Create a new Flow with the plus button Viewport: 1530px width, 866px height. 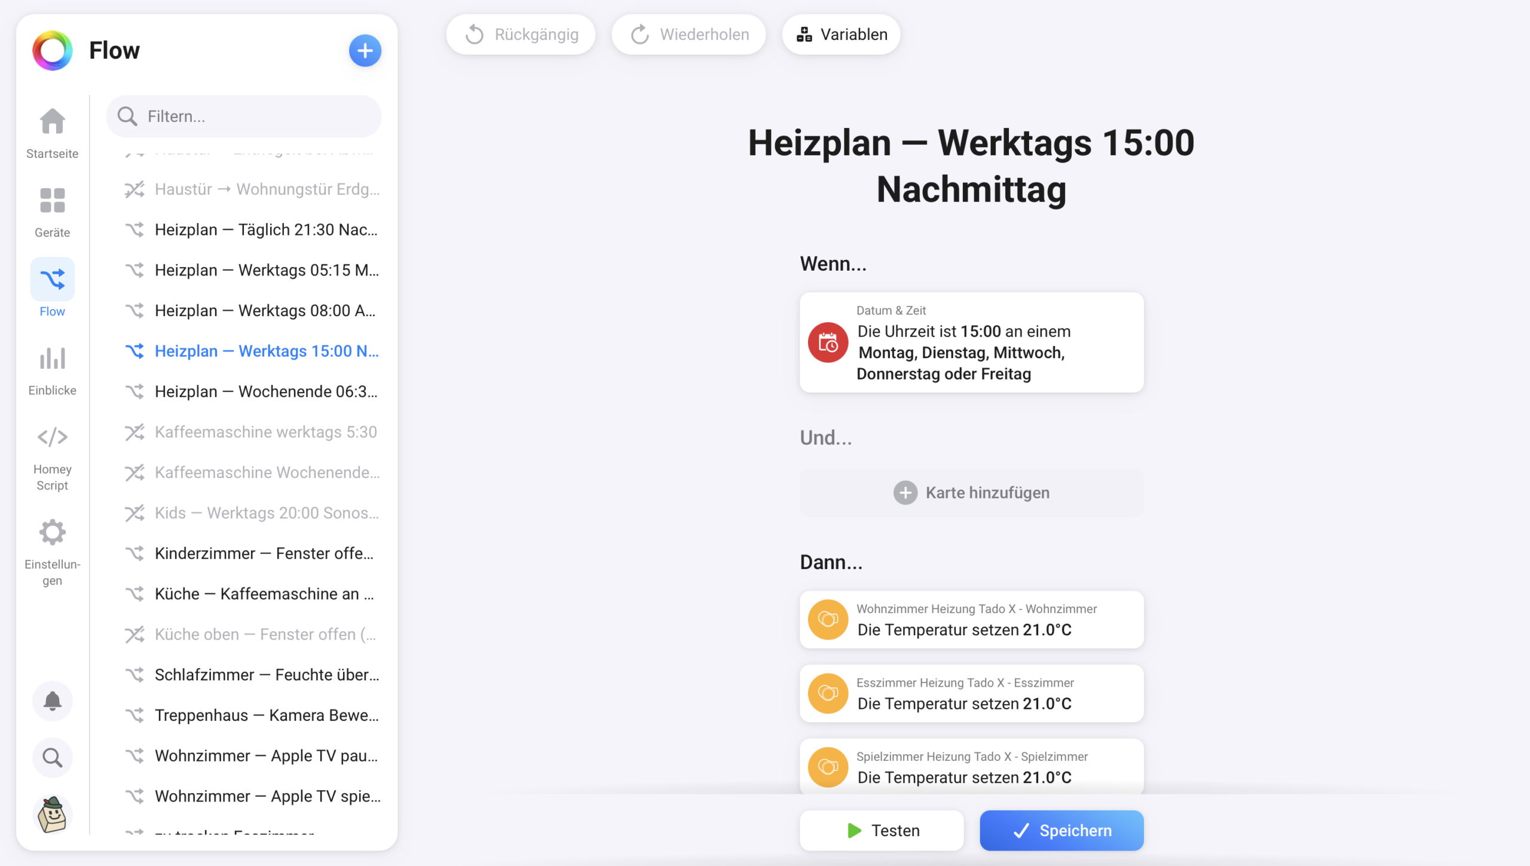(365, 51)
